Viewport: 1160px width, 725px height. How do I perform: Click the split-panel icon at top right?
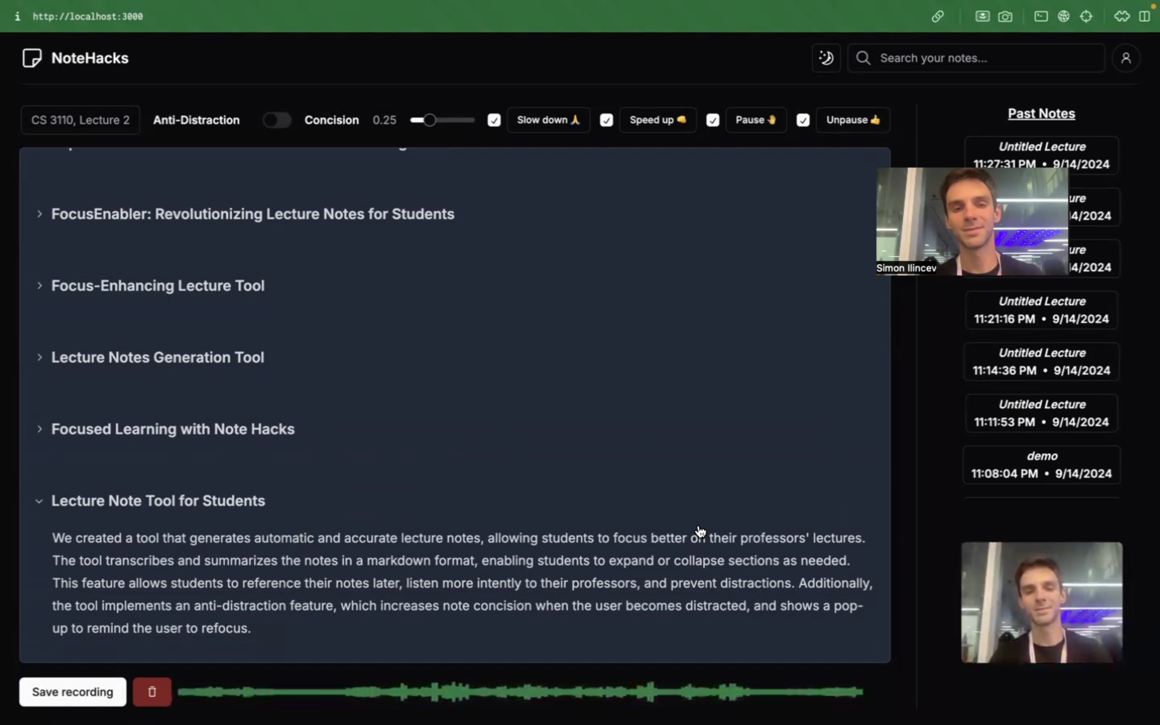coord(1145,16)
